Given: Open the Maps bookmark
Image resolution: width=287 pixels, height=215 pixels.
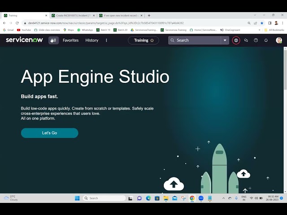Looking at the screenshot, I should pyautogui.click(x=69, y=30).
